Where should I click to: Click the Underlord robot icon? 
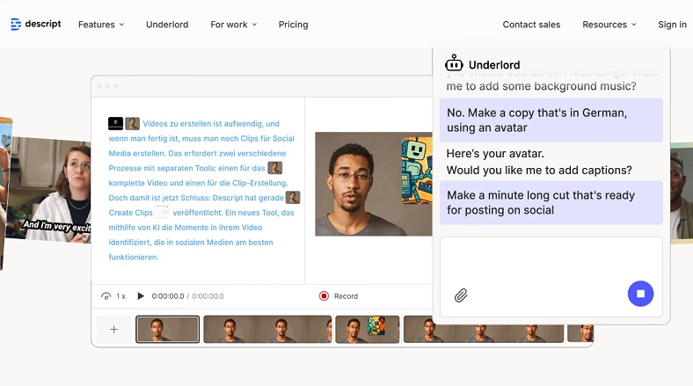click(x=454, y=63)
